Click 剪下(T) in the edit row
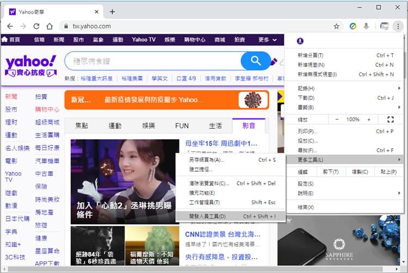The width and height of the screenshot is (408, 273). tap(331, 172)
